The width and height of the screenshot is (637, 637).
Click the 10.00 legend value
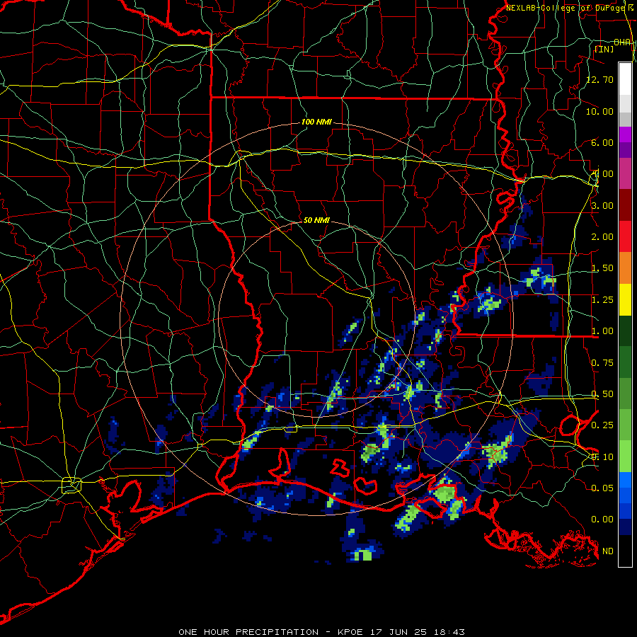click(599, 111)
